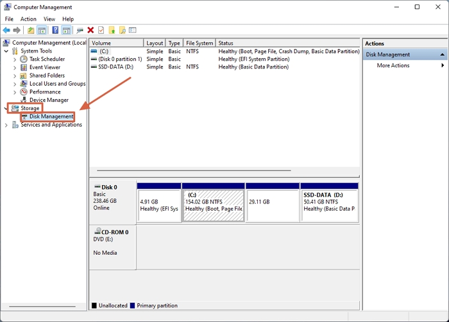Expand the Shared Folders node
The height and width of the screenshot is (322, 449).
coord(15,76)
